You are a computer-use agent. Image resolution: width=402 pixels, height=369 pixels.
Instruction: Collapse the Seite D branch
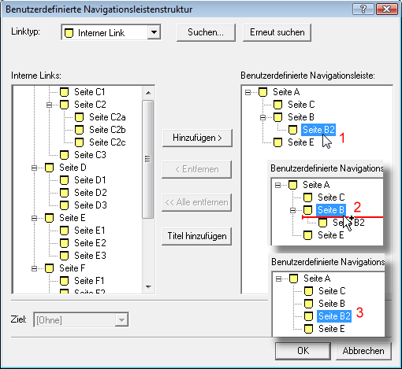(x=34, y=168)
